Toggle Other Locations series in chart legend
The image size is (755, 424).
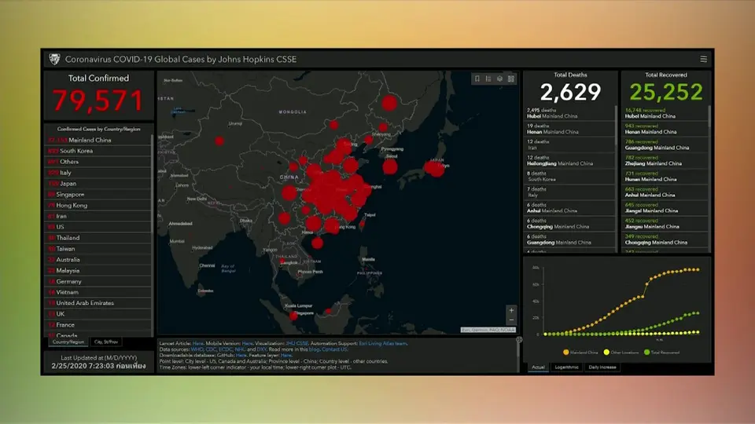(x=621, y=353)
